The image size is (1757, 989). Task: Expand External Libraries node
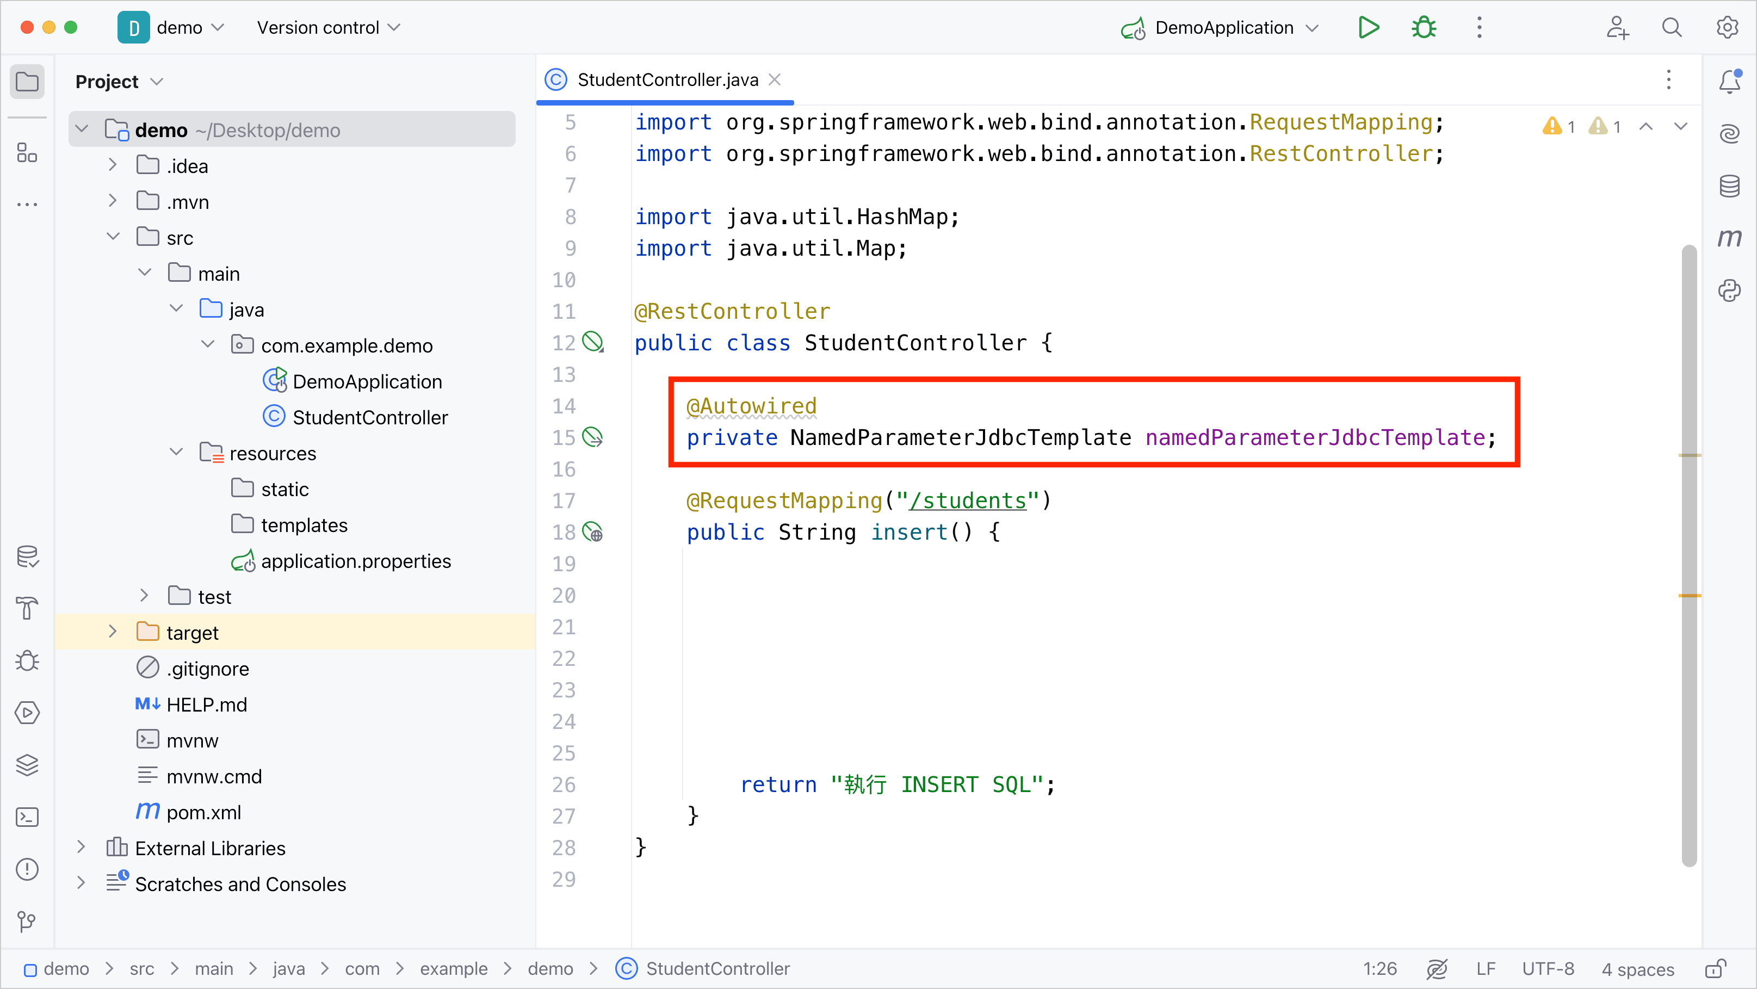pos(82,847)
